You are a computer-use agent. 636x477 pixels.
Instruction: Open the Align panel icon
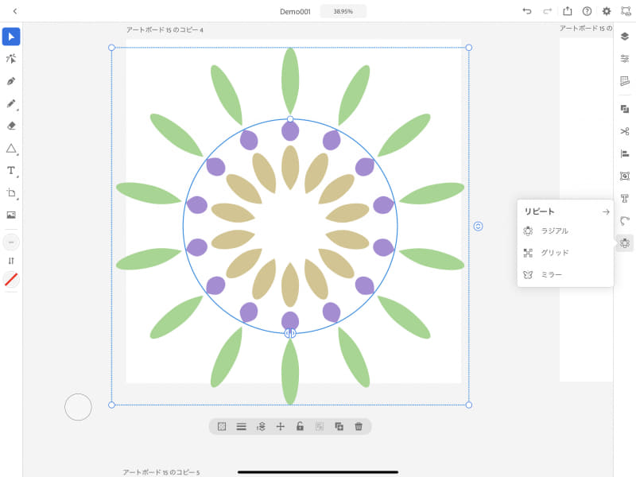[625, 153]
